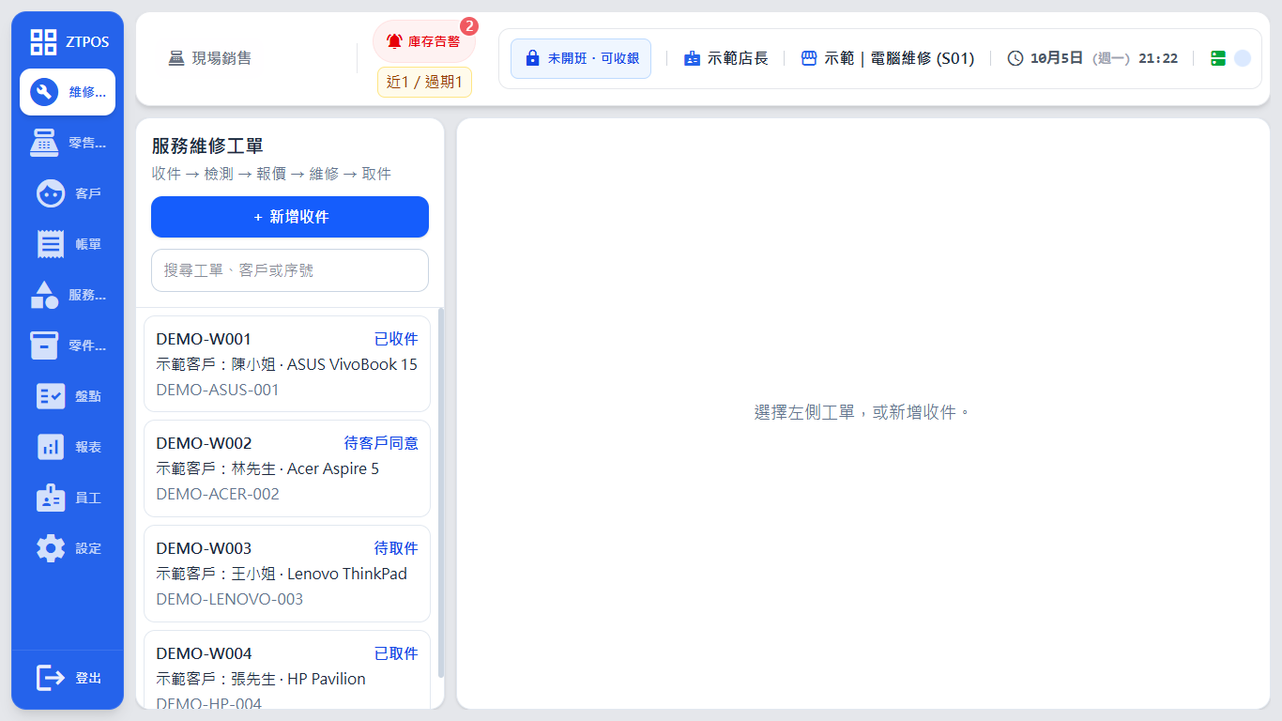Open the 報表 bar chart sidebar icon
1282x721 pixels.
coord(51,447)
